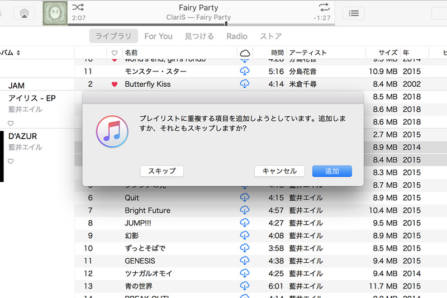Click the heart column header icon
The image size is (447, 298).
pos(115,53)
